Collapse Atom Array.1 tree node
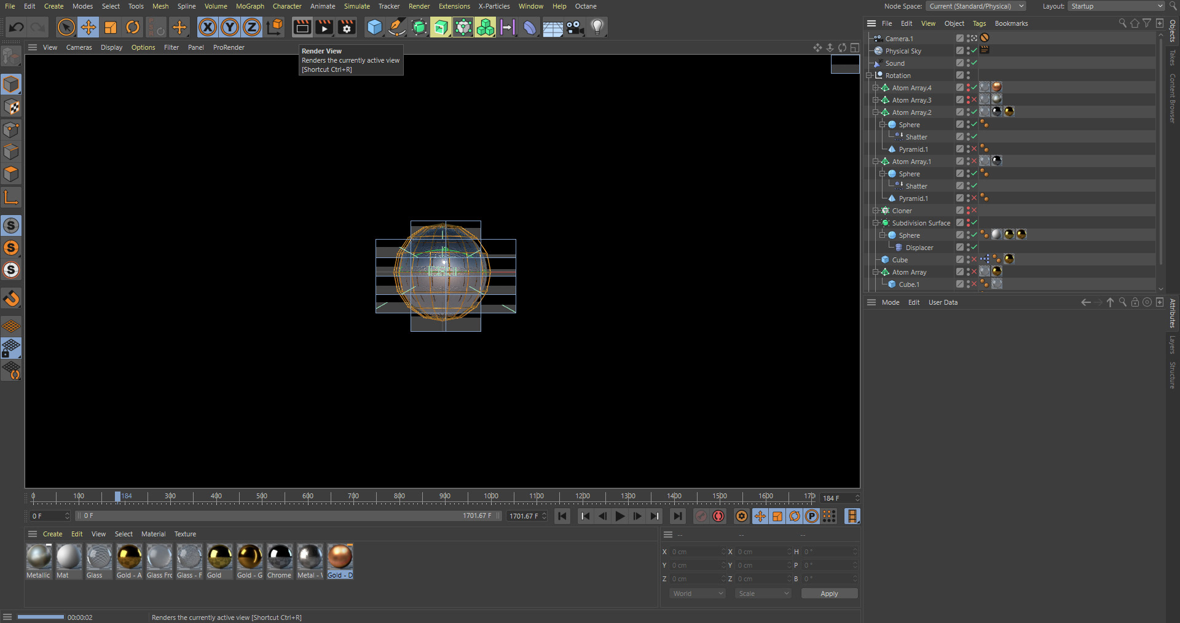1180x623 pixels. pyautogui.click(x=876, y=162)
